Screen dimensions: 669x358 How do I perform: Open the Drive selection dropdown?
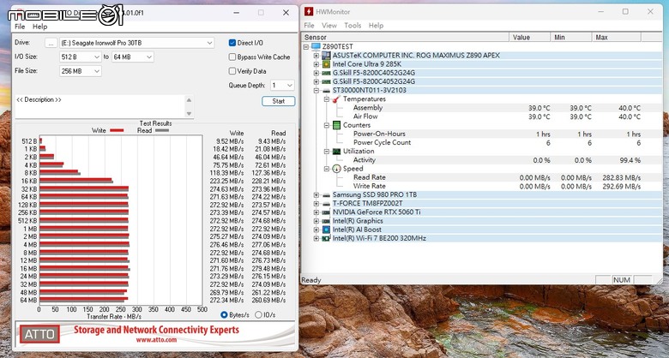point(136,43)
